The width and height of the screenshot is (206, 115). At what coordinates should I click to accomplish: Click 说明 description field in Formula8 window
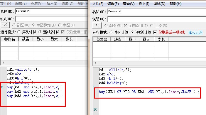click(157, 19)
